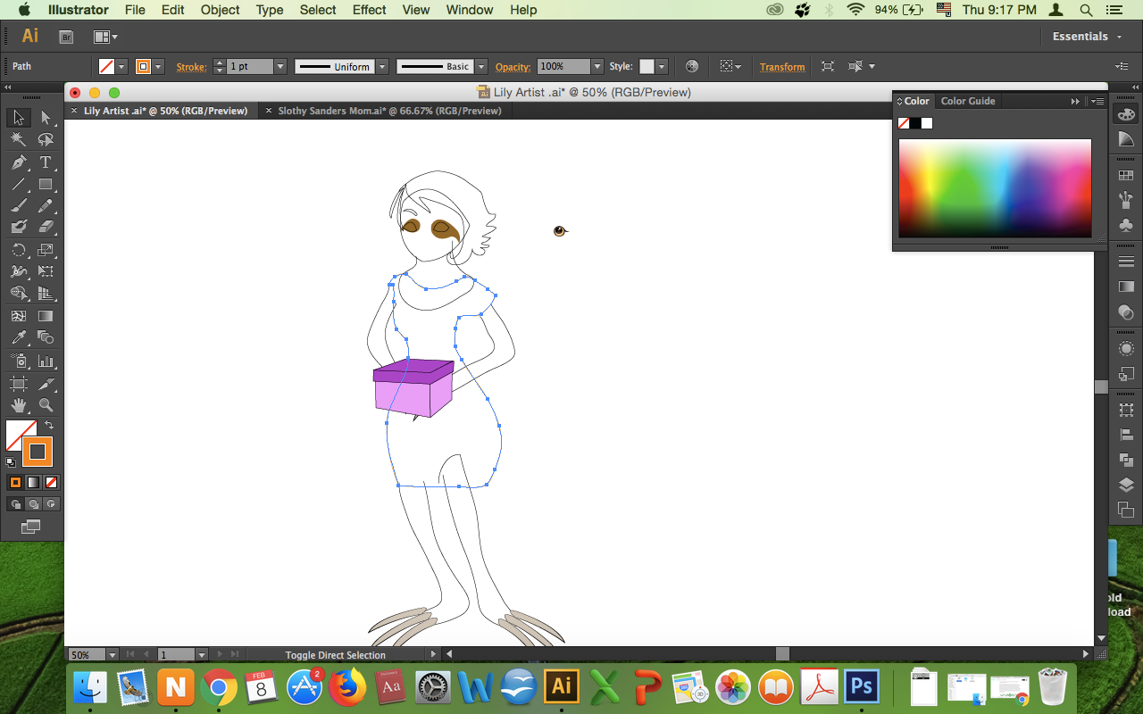Open Opacity percentage dropdown
The image size is (1143, 714).
click(597, 67)
